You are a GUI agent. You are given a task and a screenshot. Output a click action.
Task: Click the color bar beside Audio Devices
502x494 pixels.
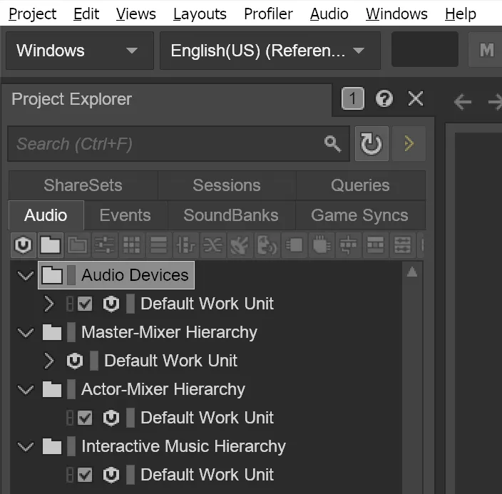(x=71, y=275)
